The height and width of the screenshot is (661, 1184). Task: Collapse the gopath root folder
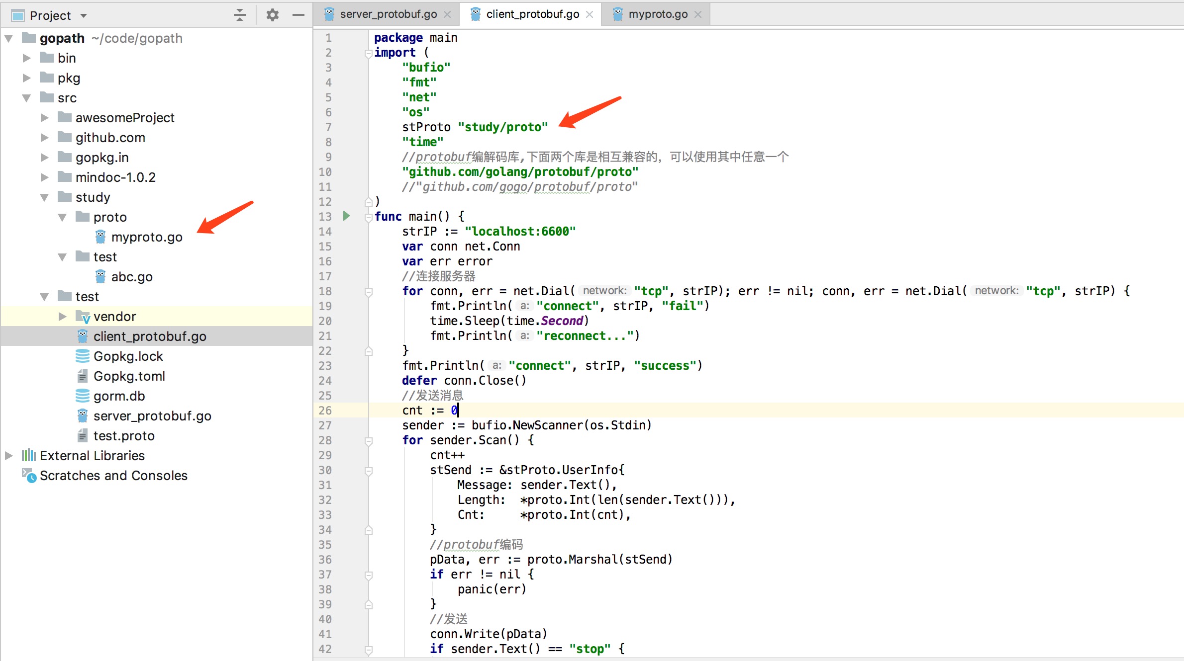9,38
